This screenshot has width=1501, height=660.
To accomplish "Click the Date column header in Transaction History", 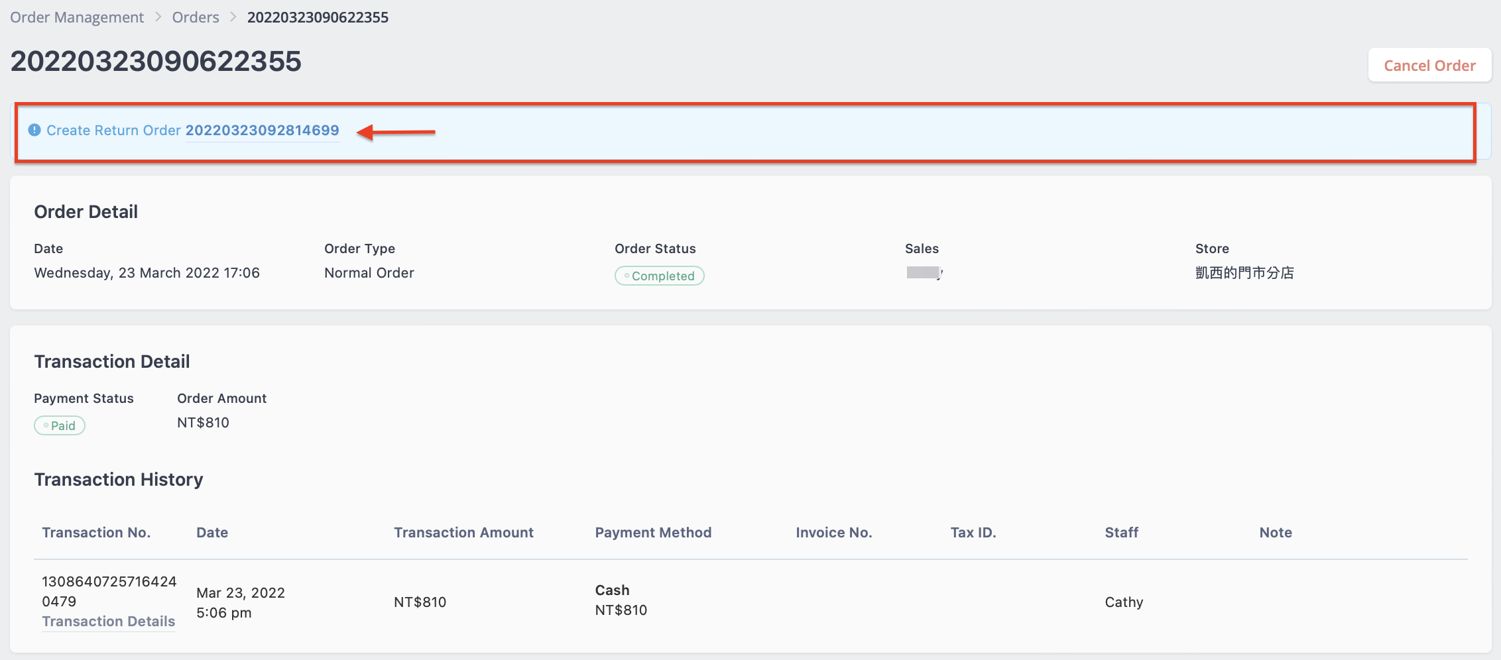I will [212, 533].
